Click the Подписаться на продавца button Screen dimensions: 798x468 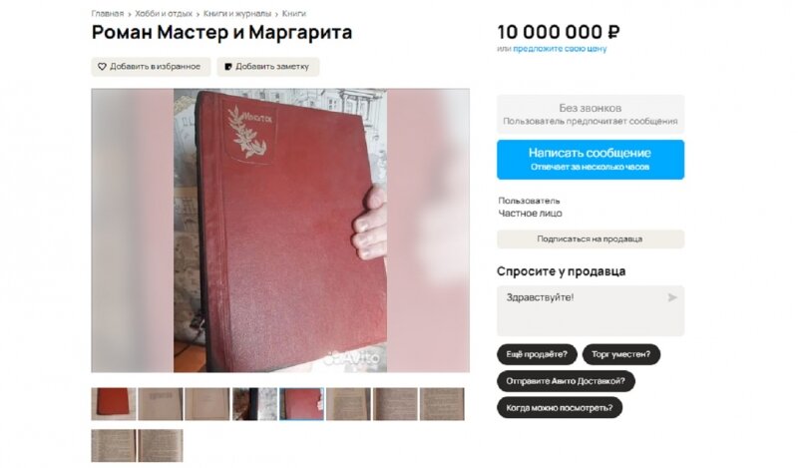[591, 238]
